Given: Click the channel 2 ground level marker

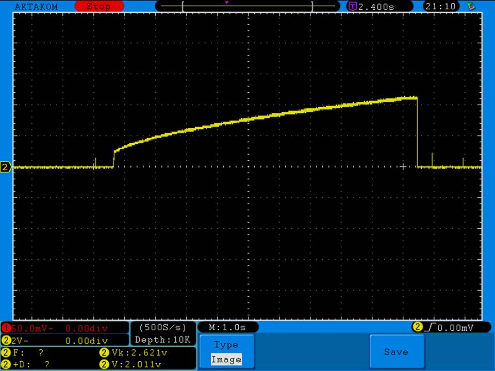Looking at the screenshot, I should (x=6, y=167).
